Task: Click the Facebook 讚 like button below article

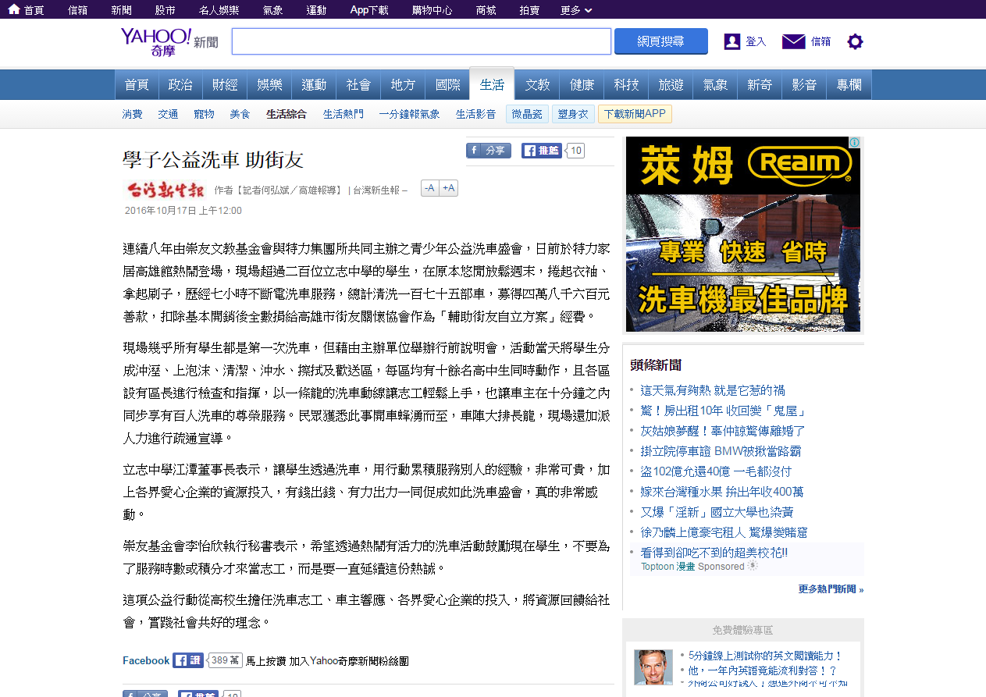Action: pyautogui.click(x=188, y=660)
